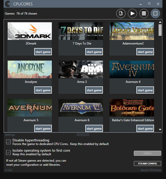Select the Arma 3 banner thumbnail
The height and width of the screenshot is (179, 166).
point(81,69)
